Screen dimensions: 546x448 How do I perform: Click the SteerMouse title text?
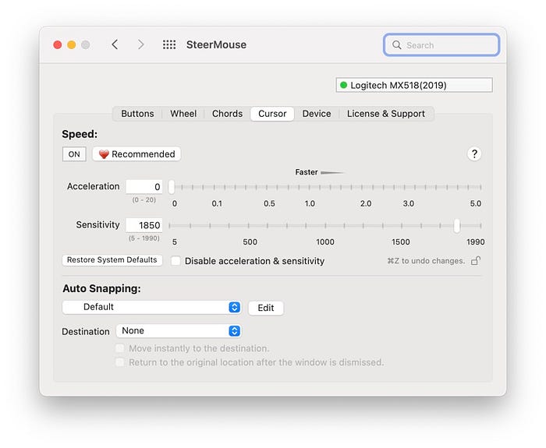tap(216, 44)
